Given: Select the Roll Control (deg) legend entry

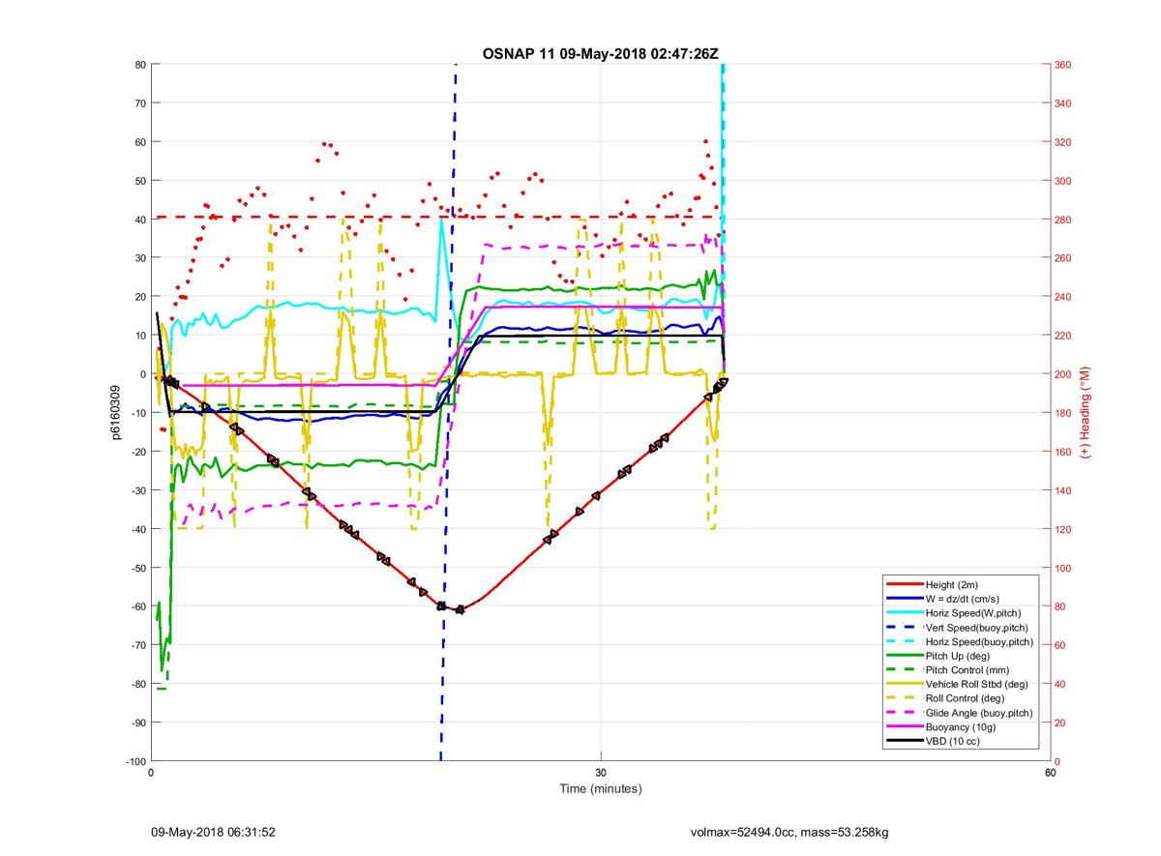Looking at the screenshot, I should coord(960,698).
